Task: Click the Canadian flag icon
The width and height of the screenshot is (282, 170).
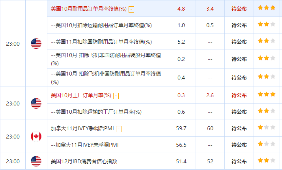Action: 36,137
